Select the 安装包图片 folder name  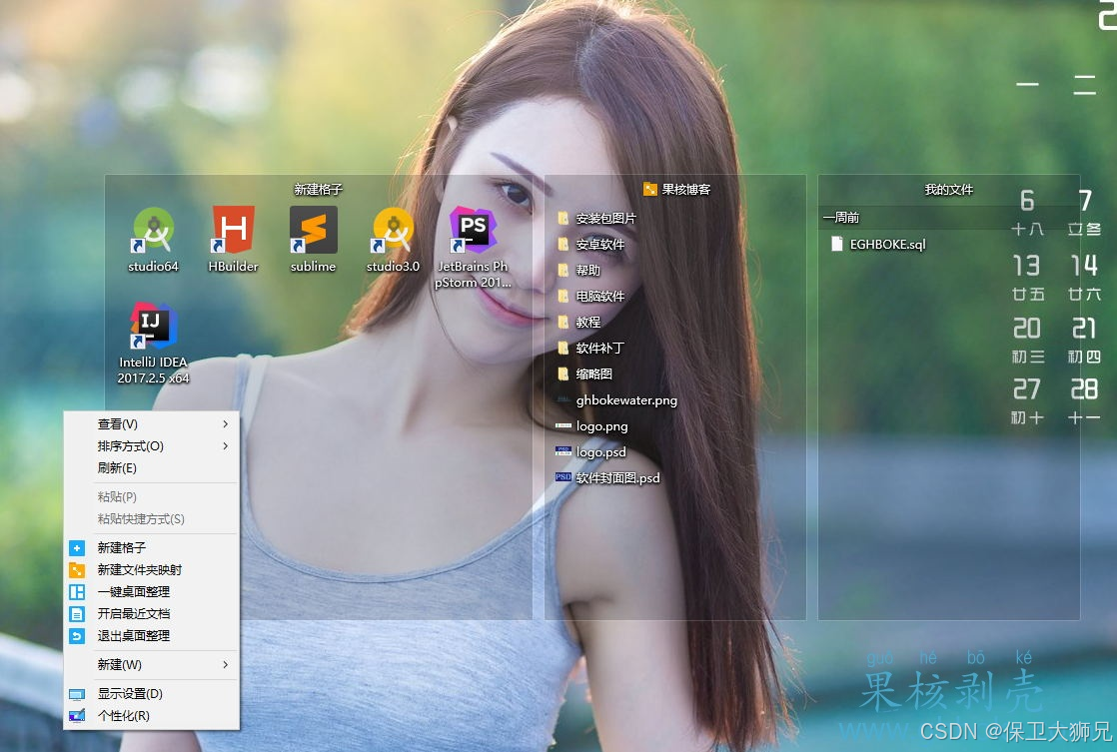tap(606, 218)
